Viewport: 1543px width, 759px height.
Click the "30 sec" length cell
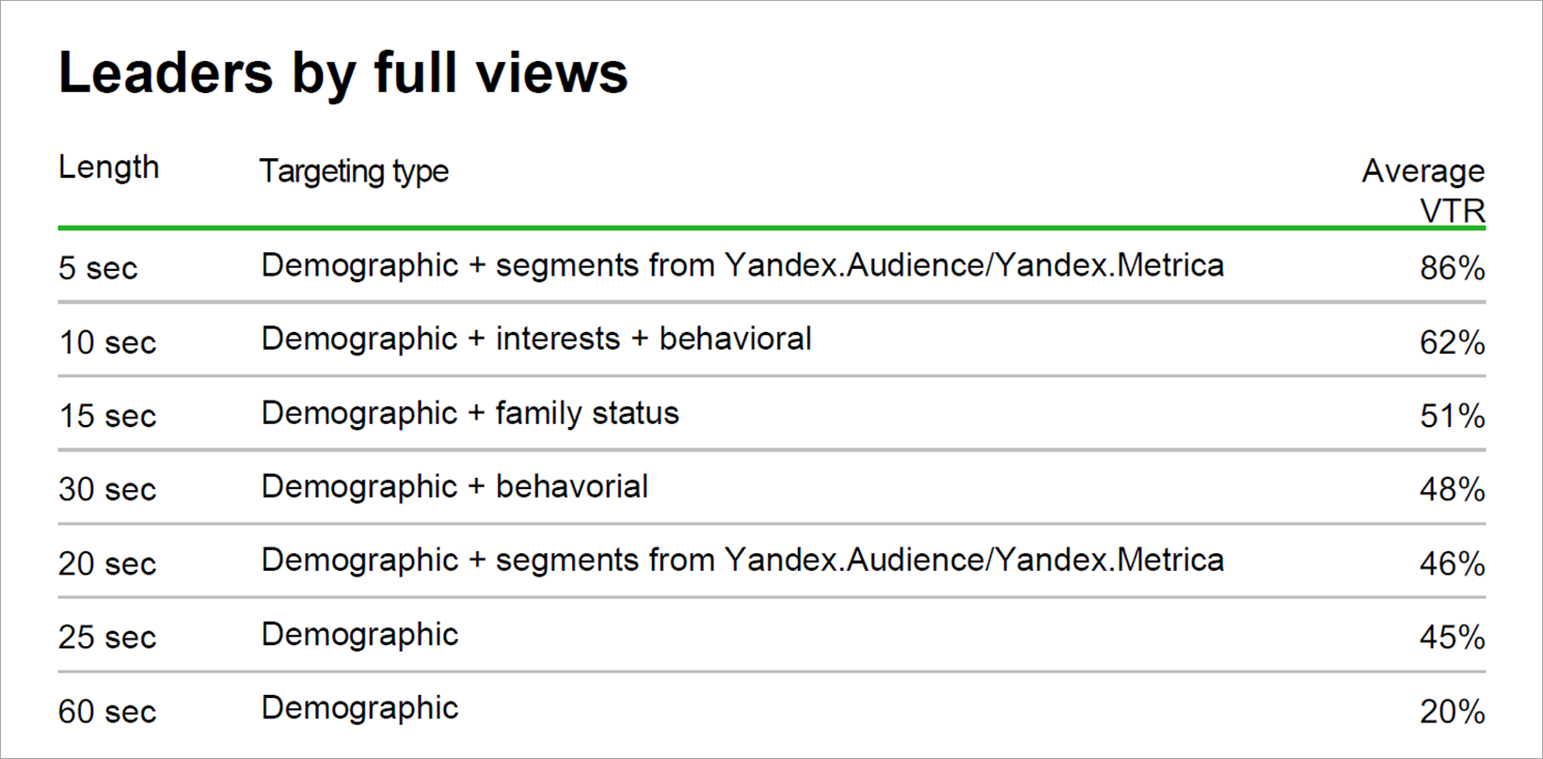coord(107,489)
